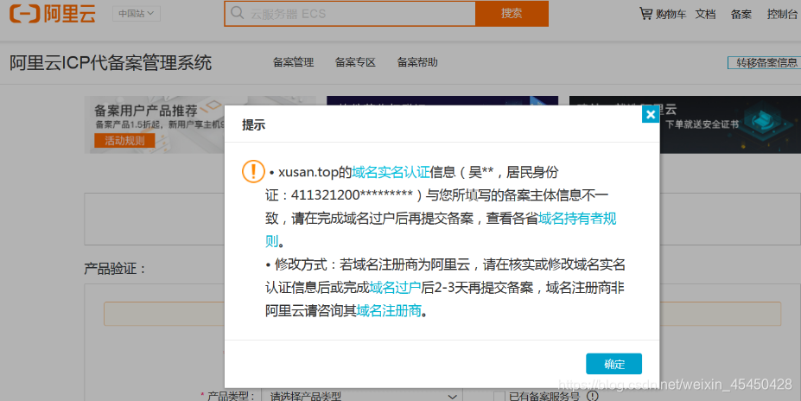801x401 pixels.
Task: Click the Aliyun logo
Action: 53,14
